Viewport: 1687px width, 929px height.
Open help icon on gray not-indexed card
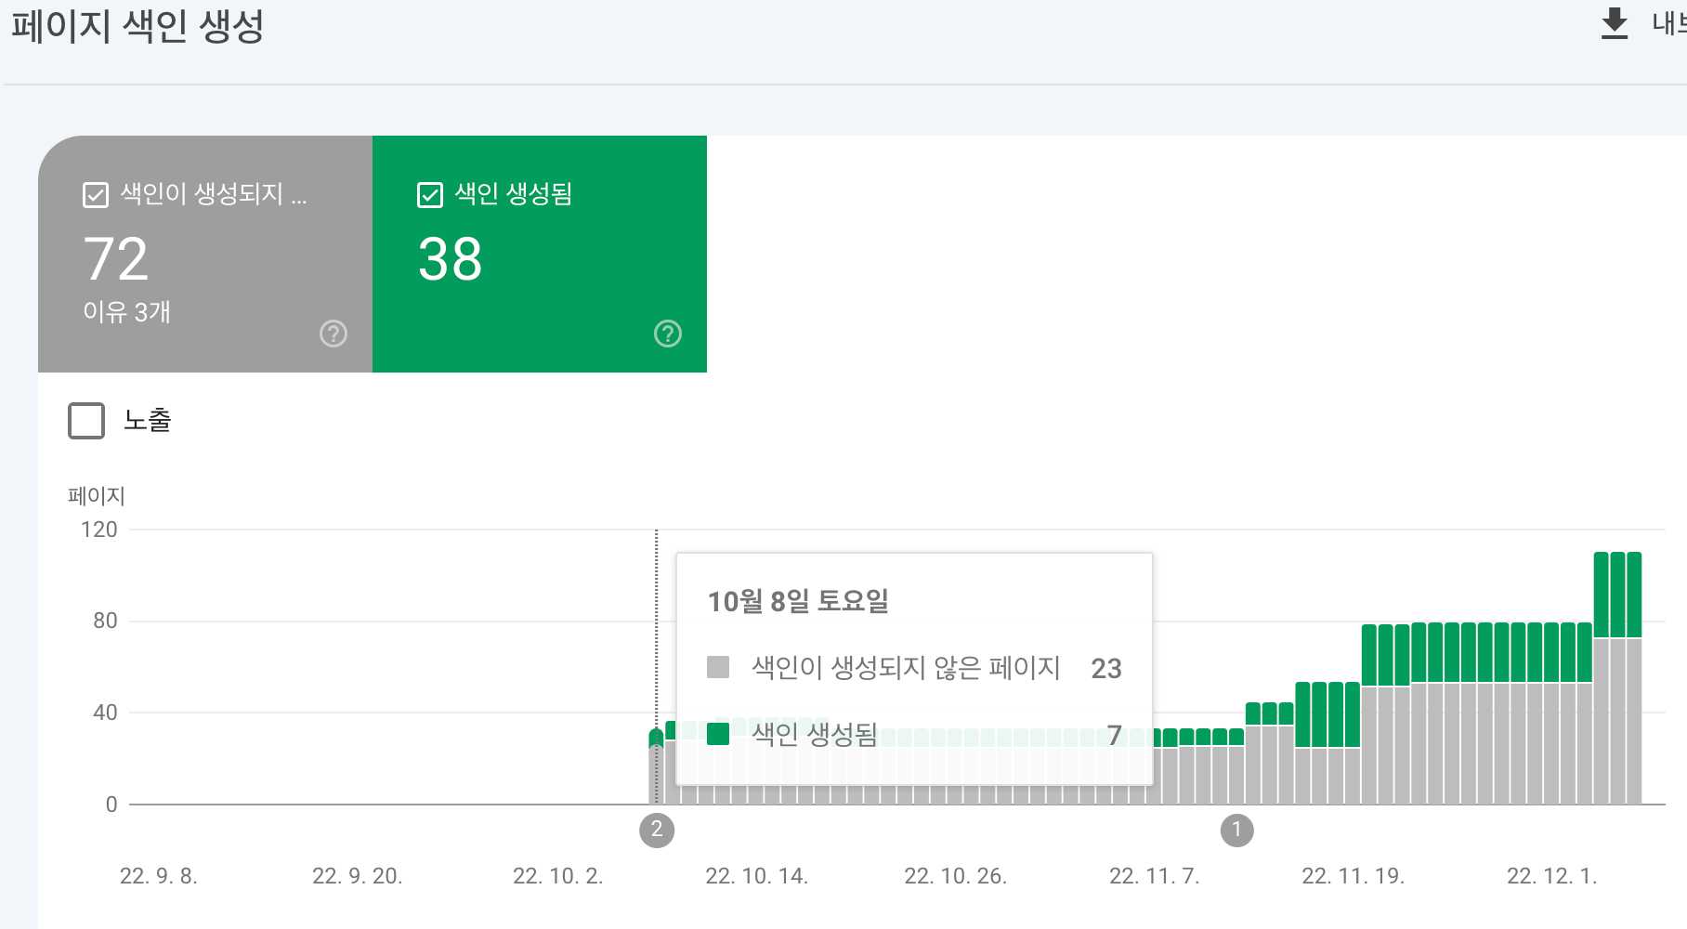click(x=333, y=334)
